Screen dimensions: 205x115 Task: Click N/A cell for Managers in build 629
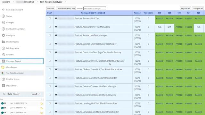169,28
